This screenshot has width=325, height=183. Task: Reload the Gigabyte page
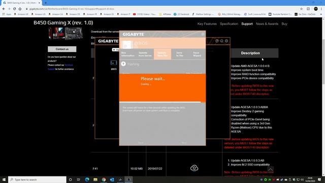pos(15,9)
